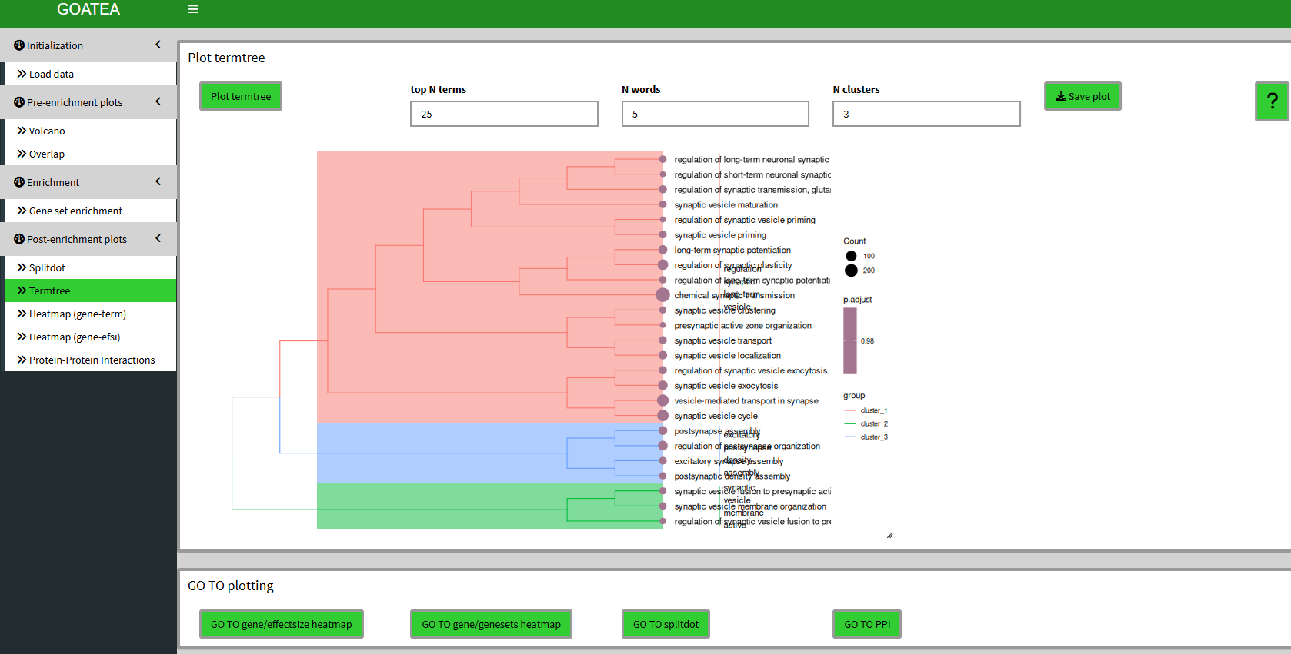The width and height of the screenshot is (1291, 654).
Task: Open the Splitdot sidebar item
Action: point(47,267)
